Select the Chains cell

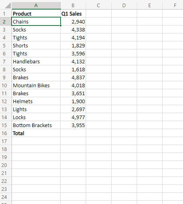[36, 22]
